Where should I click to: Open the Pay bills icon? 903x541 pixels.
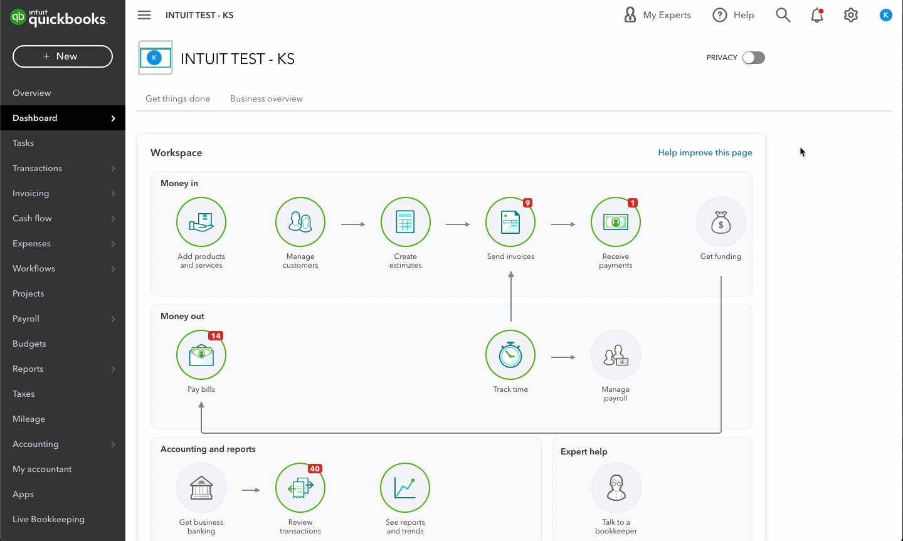click(201, 355)
